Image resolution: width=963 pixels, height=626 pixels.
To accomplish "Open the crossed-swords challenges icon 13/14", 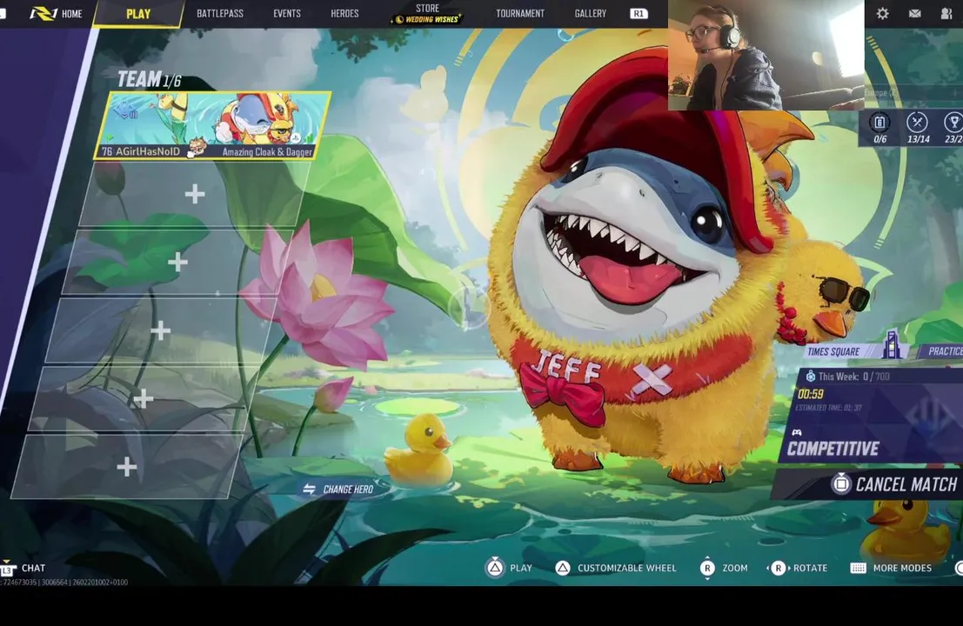I will click(x=918, y=128).
